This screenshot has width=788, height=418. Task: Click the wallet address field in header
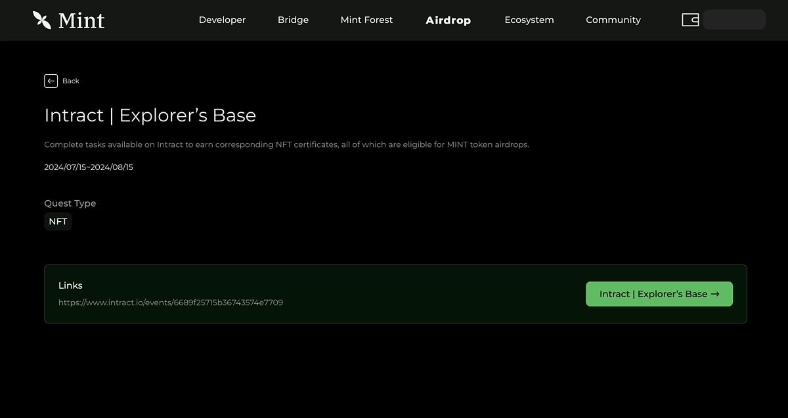pos(734,20)
